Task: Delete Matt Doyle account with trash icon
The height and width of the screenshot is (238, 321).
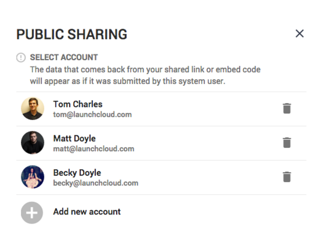Action: point(287,142)
